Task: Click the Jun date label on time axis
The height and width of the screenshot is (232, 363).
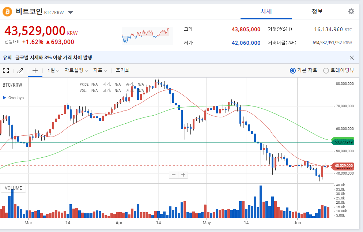Action: click(x=297, y=223)
